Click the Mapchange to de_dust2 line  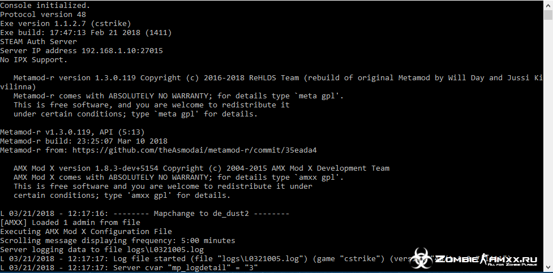(144, 214)
